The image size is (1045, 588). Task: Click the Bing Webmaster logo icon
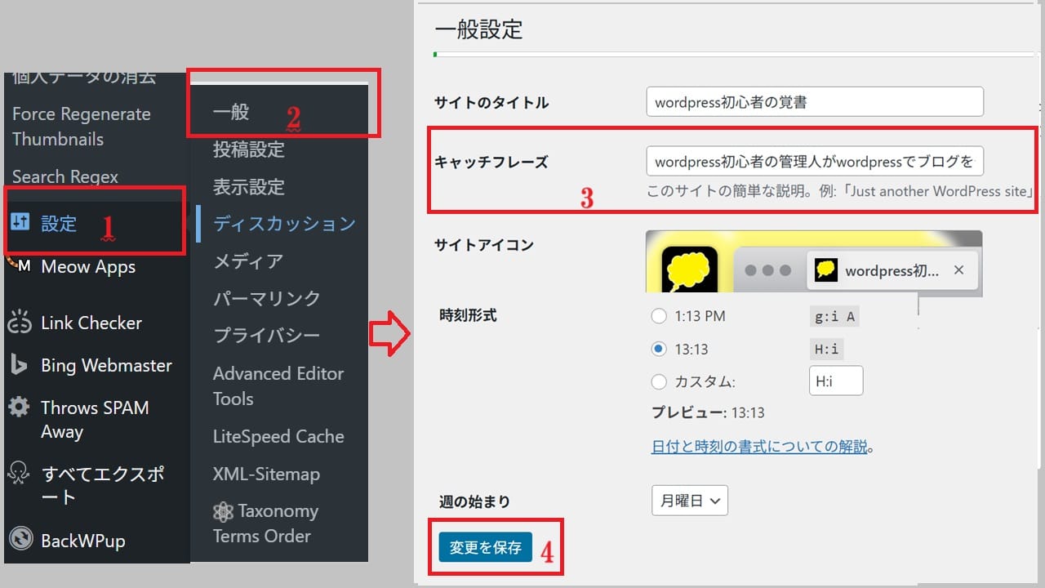click(x=19, y=366)
